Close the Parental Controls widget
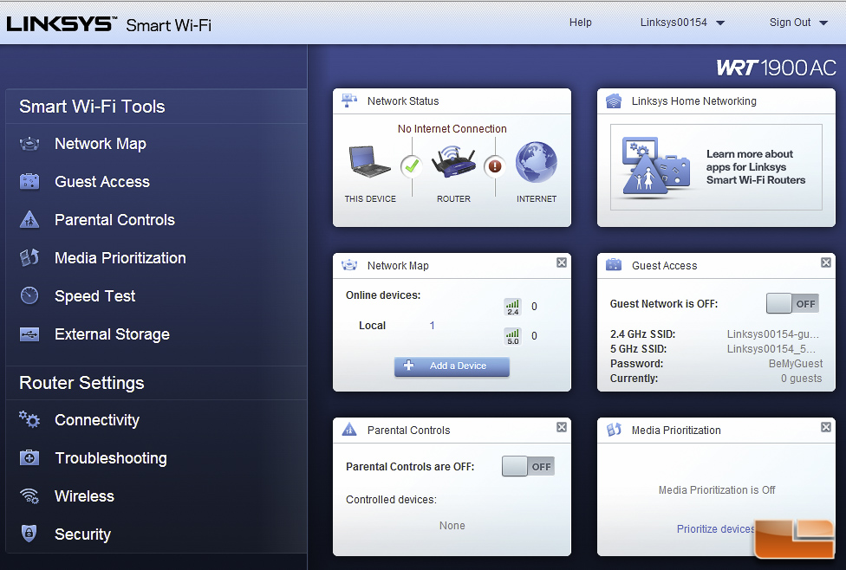846x570 pixels. 562,426
